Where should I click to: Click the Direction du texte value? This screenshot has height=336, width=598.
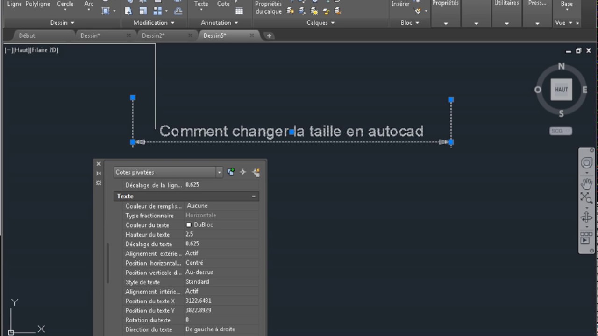(x=221, y=329)
